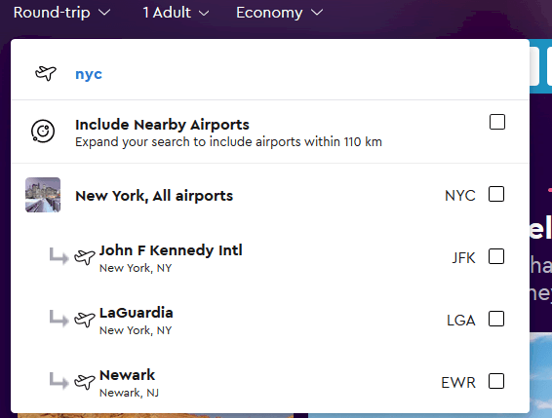Choose New York, All airports option
Viewport: 552px width, 418px height.
pos(270,195)
